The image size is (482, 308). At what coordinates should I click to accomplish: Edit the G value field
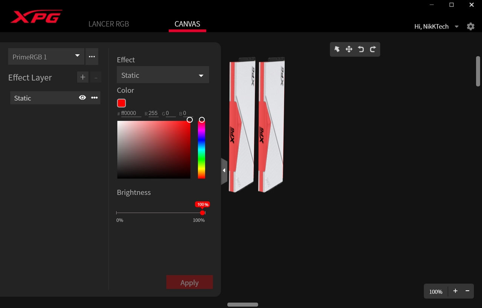click(x=171, y=113)
